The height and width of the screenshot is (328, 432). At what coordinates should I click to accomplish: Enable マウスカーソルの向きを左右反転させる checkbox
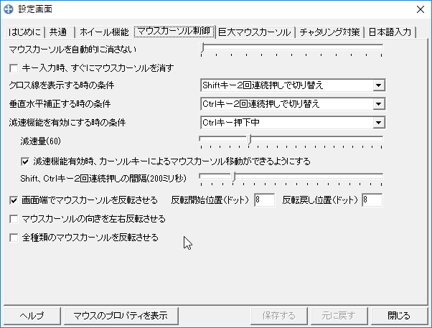(14, 219)
